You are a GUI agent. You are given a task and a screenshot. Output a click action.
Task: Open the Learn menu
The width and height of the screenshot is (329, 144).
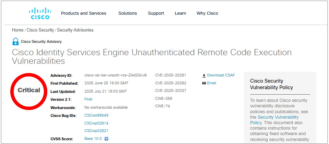point(180,13)
